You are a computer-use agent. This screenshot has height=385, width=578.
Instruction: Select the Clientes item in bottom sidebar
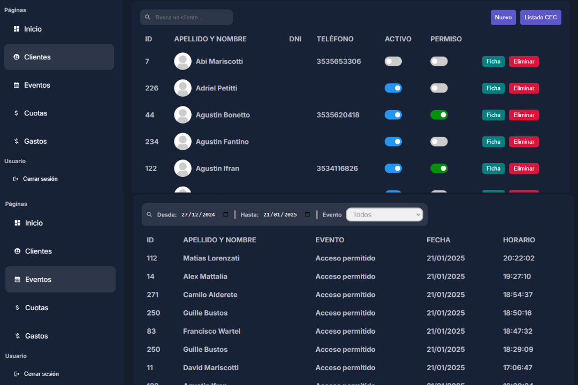tap(38, 251)
